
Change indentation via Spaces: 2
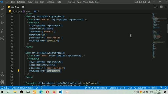click(113, 88)
